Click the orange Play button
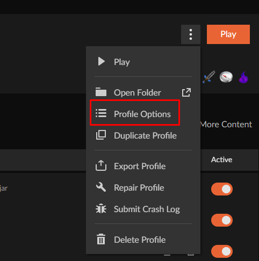The height and width of the screenshot is (261, 259). (x=228, y=34)
